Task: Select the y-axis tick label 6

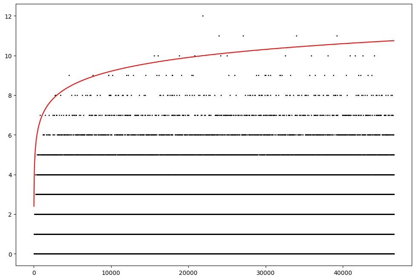Action: coord(10,135)
